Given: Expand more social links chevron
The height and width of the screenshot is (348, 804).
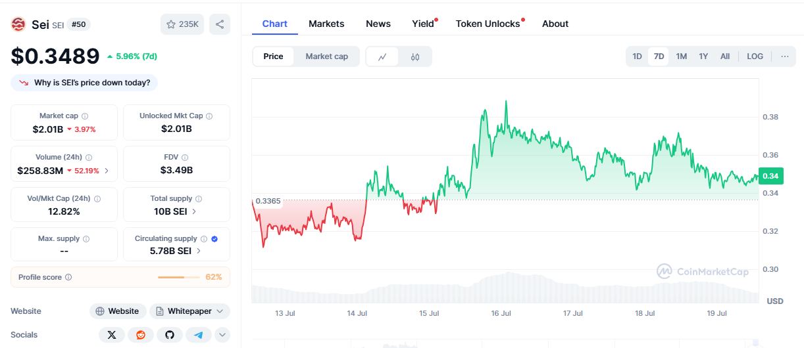Looking at the screenshot, I should pyautogui.click(x=222, y=335).
